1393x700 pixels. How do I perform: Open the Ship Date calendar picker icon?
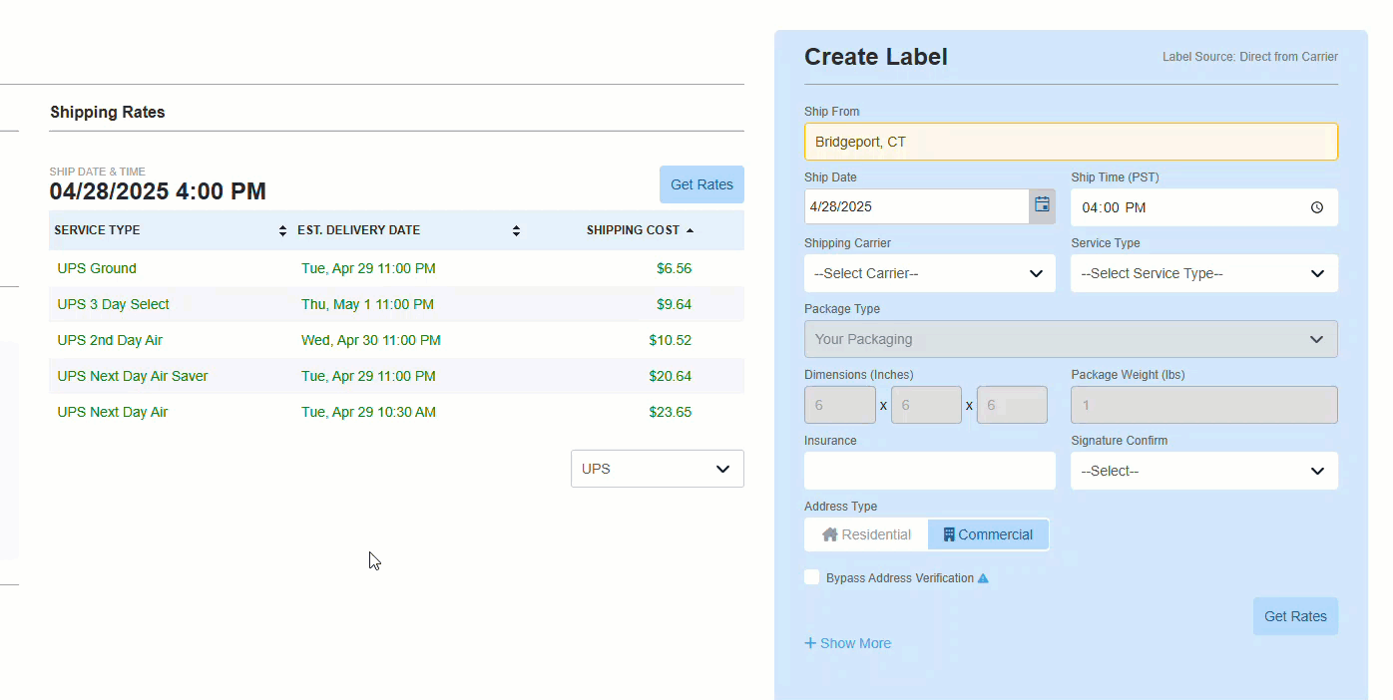[x=1042, y=206]
